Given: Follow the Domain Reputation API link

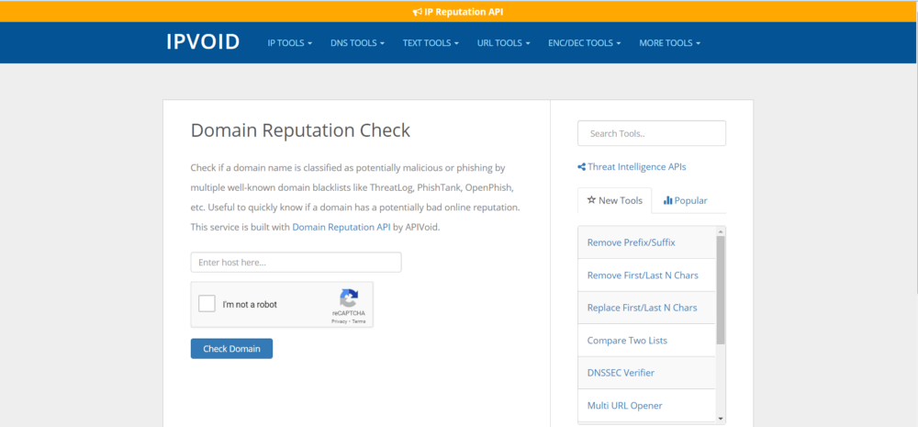Looking at the screenshot, I should pyautogui.click(x=341, y=227).
